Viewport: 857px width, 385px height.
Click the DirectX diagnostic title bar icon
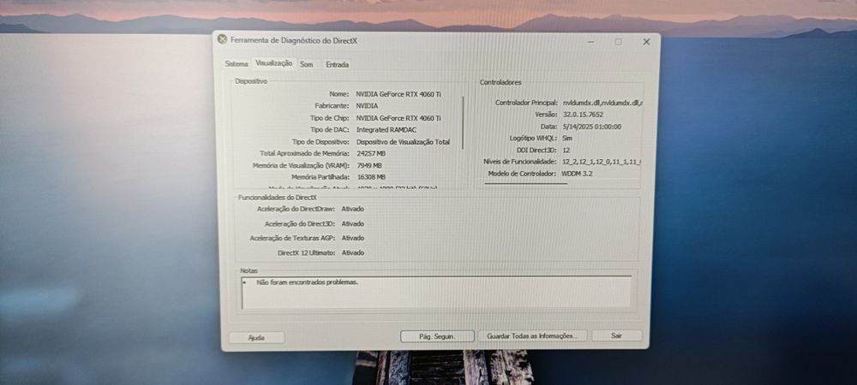(x=222, y=39)
